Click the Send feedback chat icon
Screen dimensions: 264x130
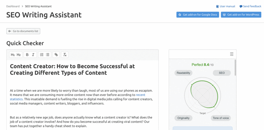coord(241,6)
